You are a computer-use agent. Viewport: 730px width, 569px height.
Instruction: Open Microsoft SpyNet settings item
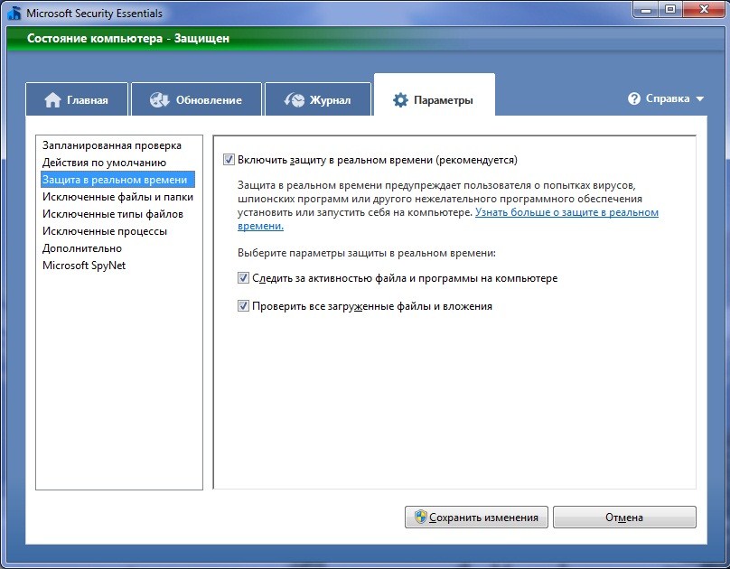click(84, 266)
